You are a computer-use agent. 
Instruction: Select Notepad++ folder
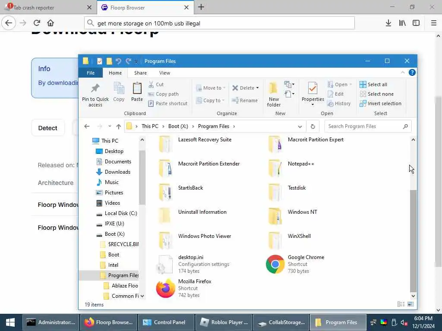point(292,169)
